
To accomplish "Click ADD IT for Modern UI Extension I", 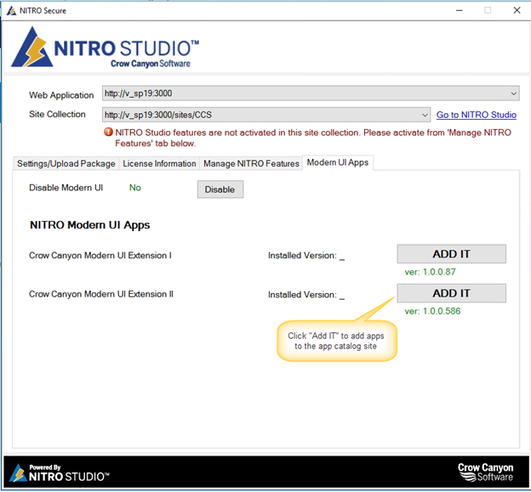I will pyautogui.click(x=451, y=254).
